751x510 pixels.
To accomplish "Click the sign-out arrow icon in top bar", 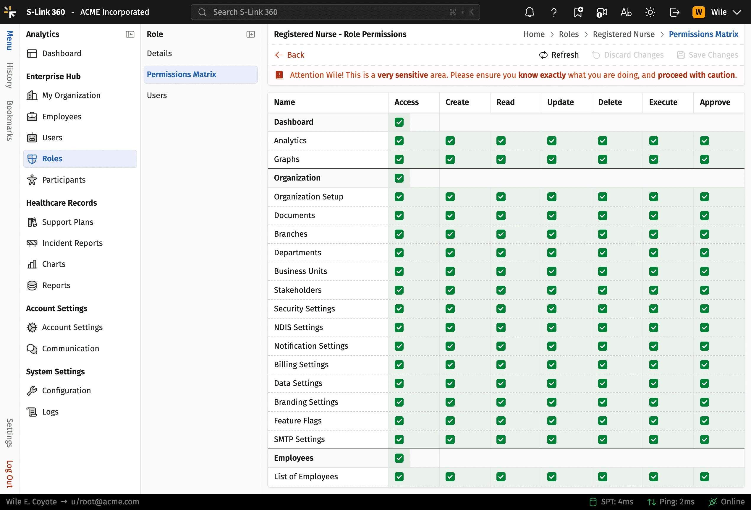I will click(674, 12).
